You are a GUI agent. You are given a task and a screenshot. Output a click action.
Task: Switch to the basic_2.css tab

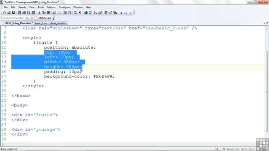click(x=41, y=23)
